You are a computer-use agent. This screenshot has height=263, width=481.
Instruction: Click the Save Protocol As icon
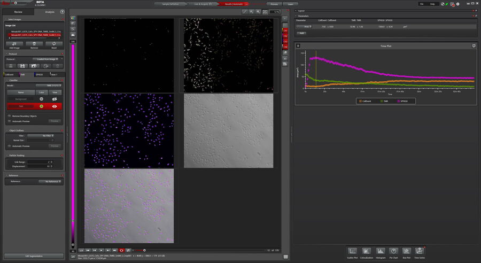34,66
